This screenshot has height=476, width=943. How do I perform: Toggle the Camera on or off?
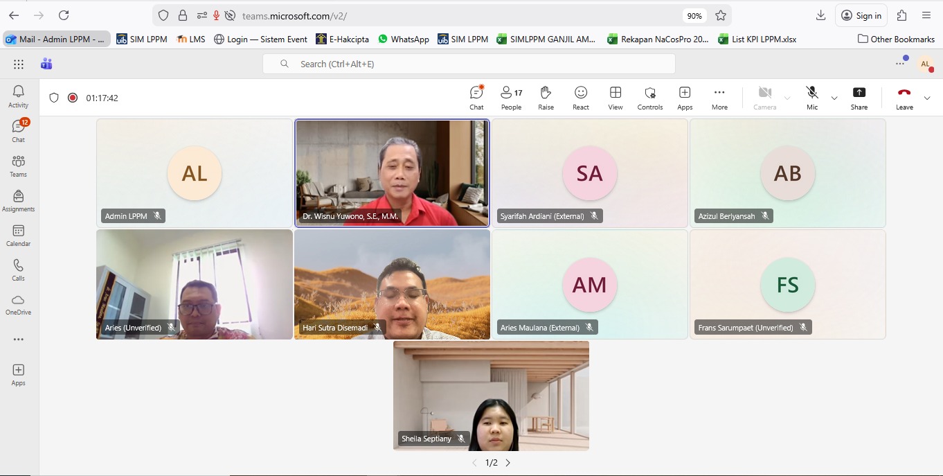(x=764, y=98)
